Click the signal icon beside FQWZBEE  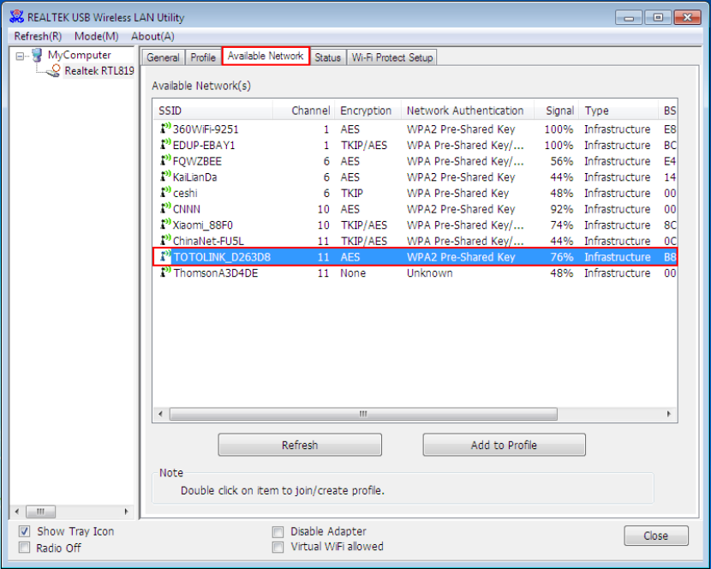(165, 160)
